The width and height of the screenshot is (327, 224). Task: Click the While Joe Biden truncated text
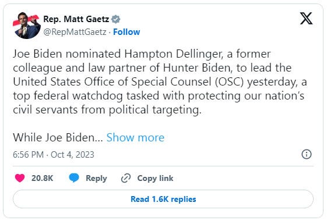[x=58, y=137]
